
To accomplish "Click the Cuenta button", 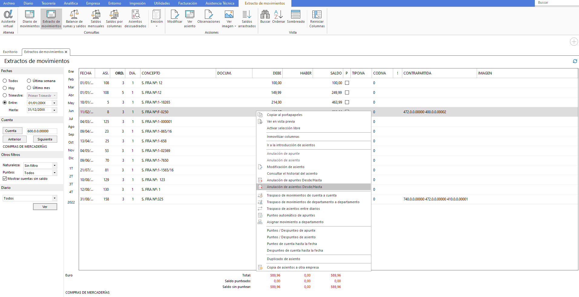I will tap(12, 131).
